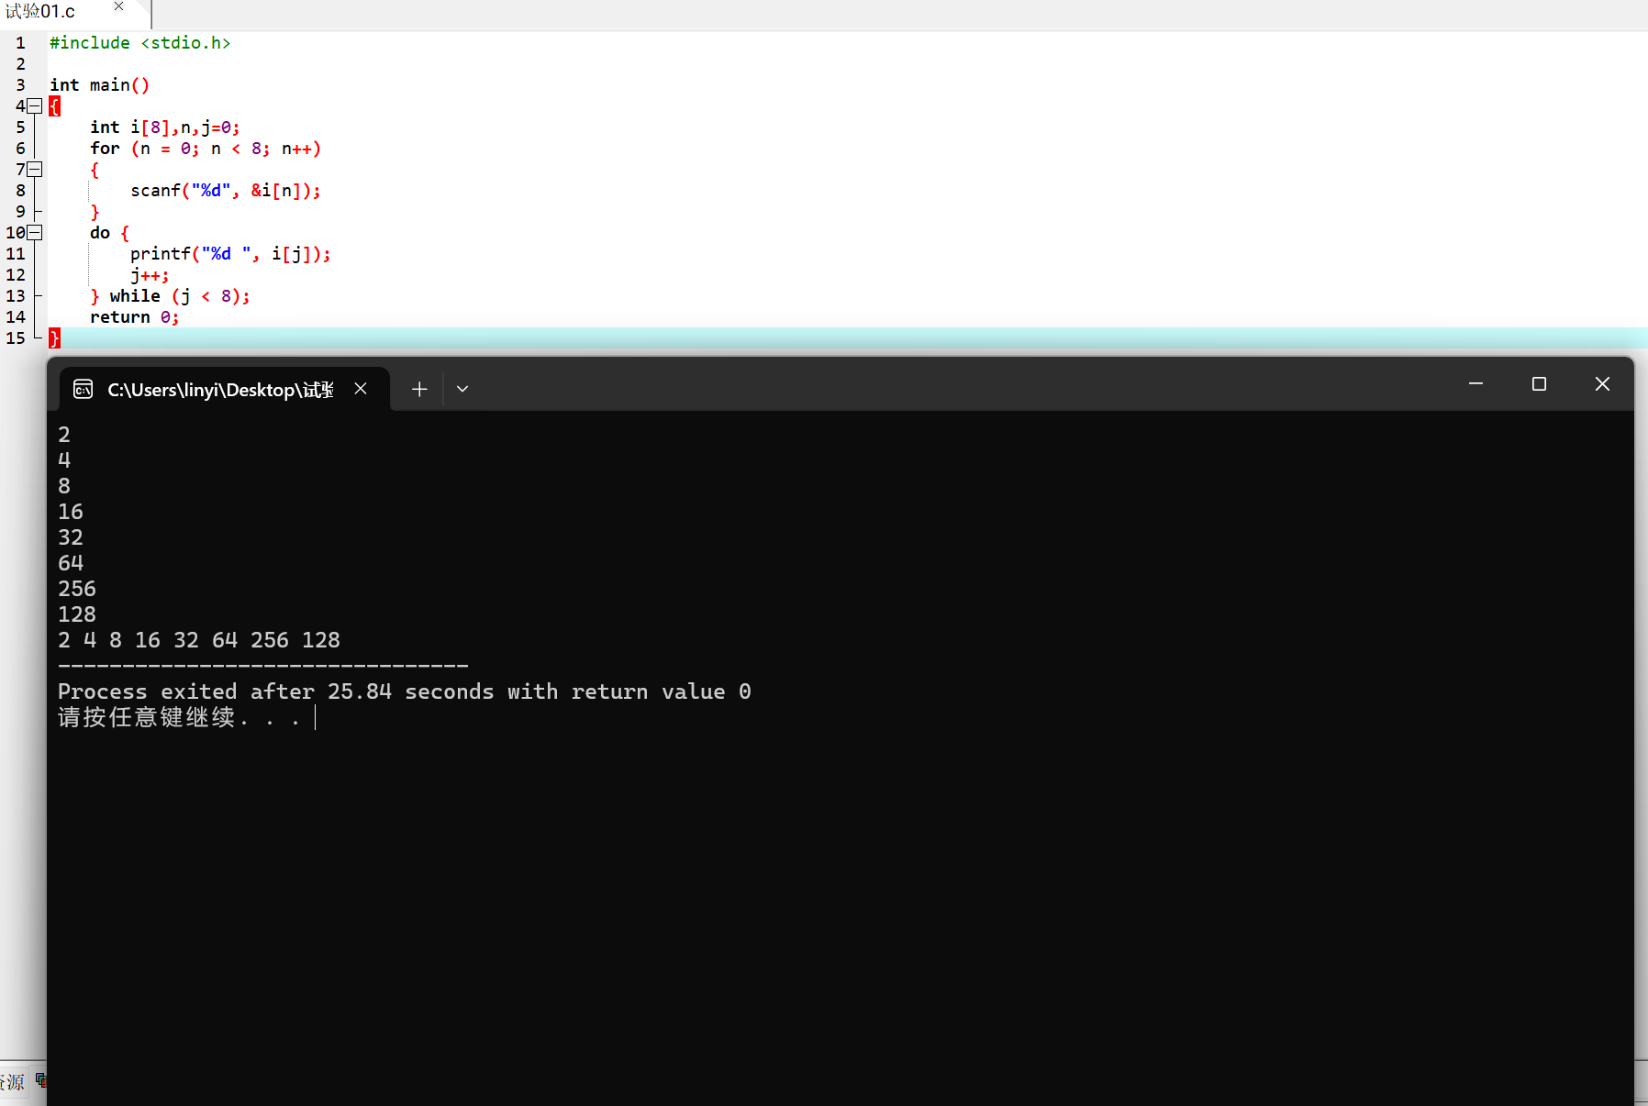Maximize the terminal window
1648x1106 pixels.
1539,383
